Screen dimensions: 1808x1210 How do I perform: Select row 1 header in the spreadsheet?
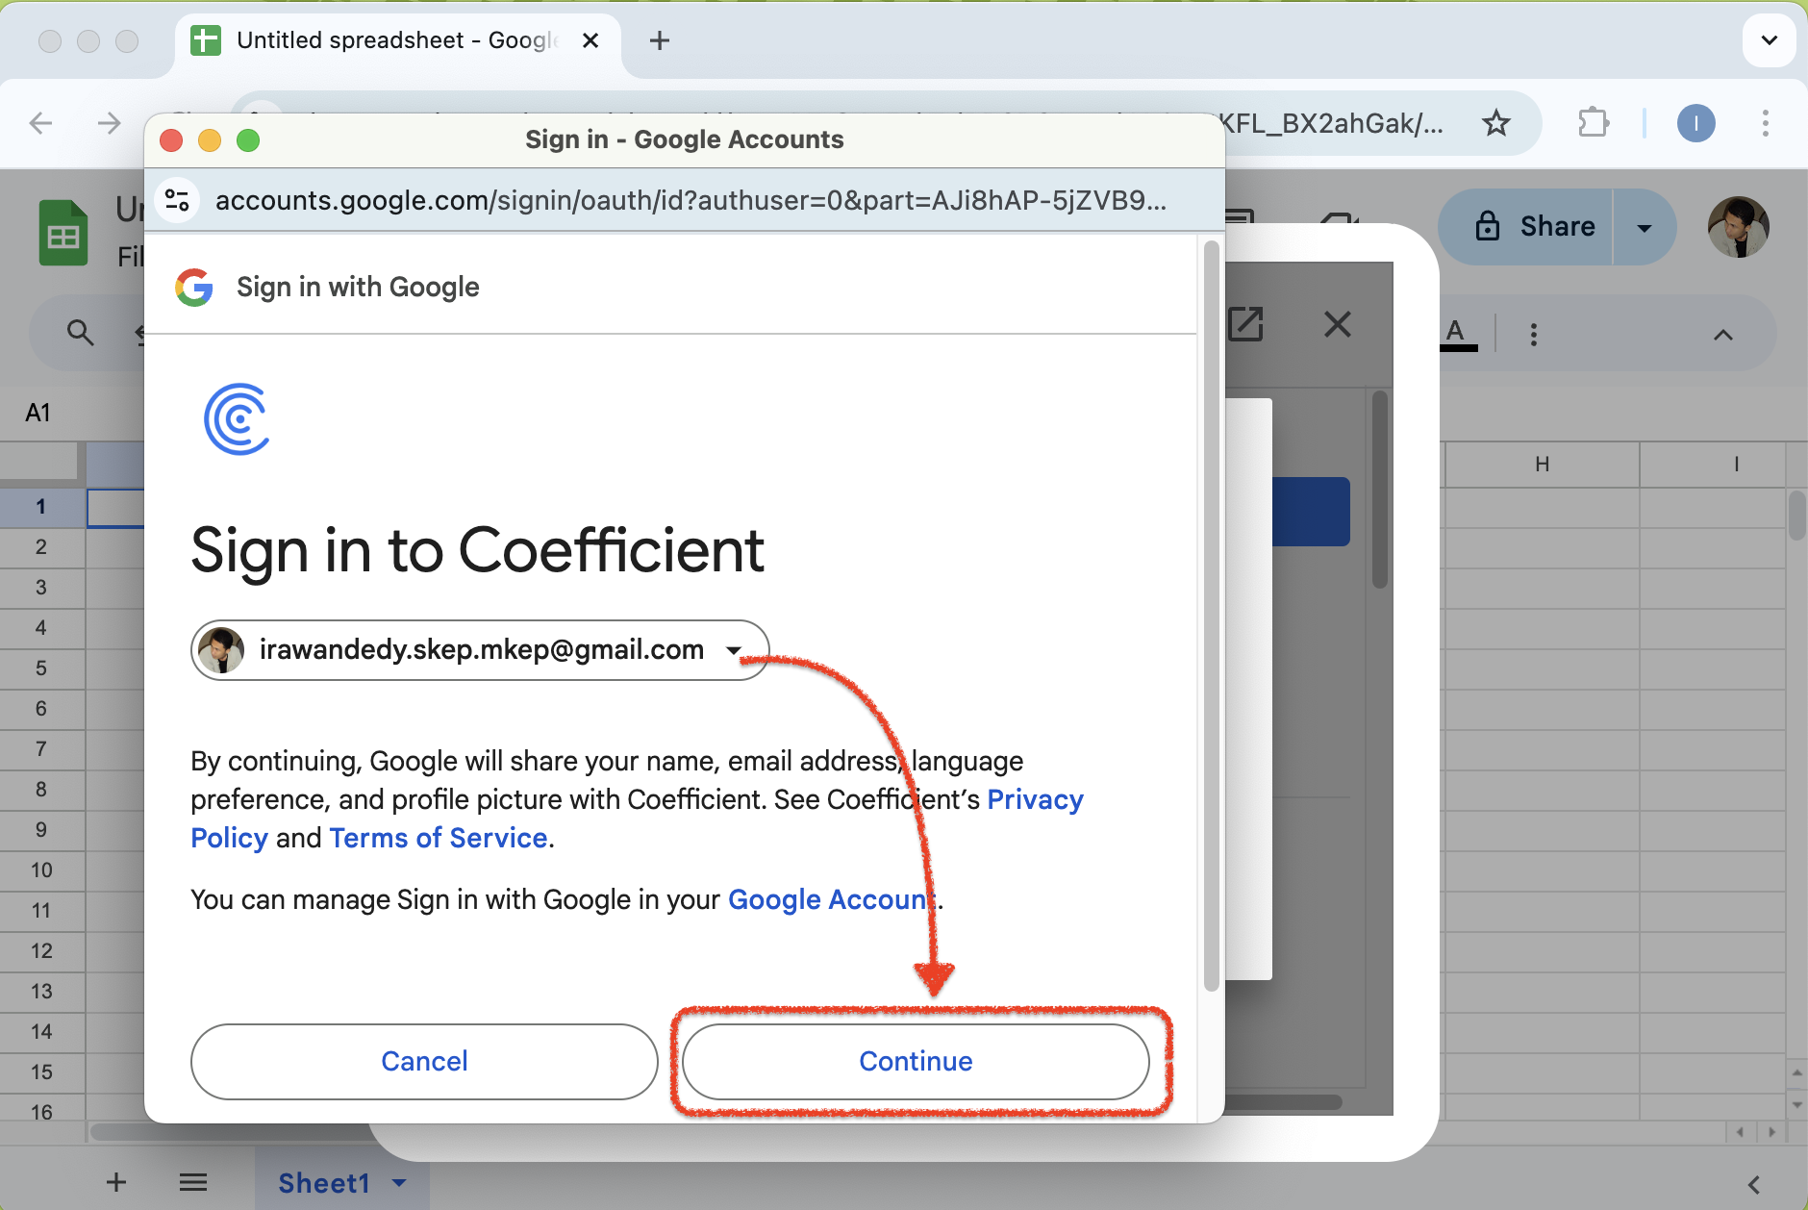(41, 506)
